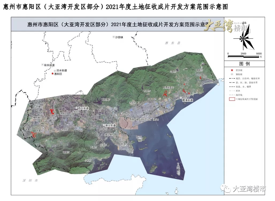
Task: Click the 秋长街道 circle marker
Action: coord(43,65)
